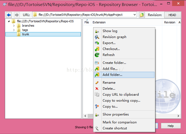This screenshot has width=186, height=134.
Task: Sort by the File column header
Action: coord(87,22)
